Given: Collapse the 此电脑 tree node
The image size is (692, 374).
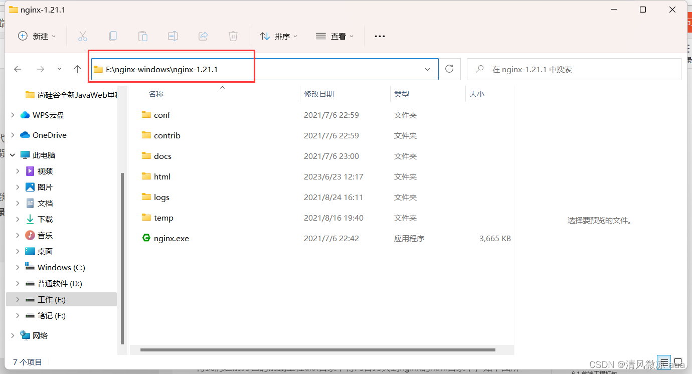Looking at the screenshot, I should point(13,155).
